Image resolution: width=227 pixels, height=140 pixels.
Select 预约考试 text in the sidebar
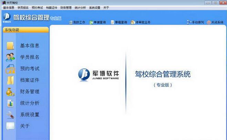point(30,69)
